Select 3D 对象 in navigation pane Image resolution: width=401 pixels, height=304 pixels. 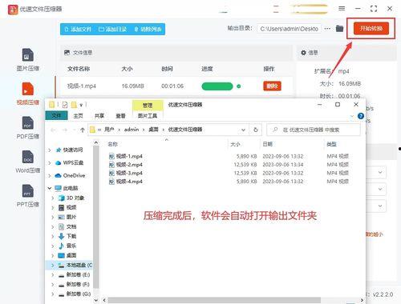tap(71, 198)
